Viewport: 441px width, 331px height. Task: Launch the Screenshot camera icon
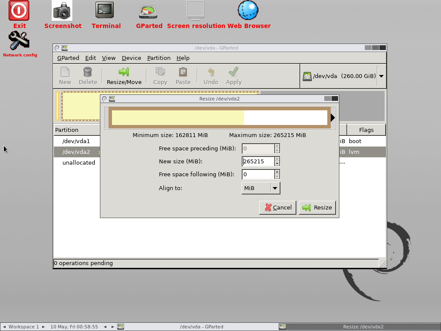[x=62, y=11]
